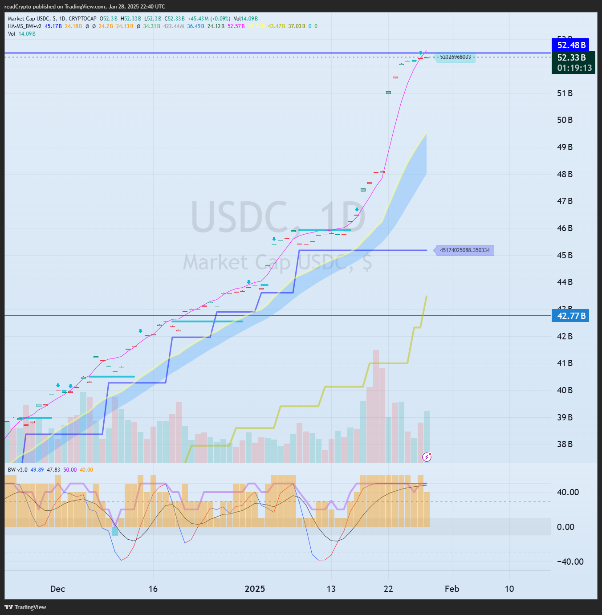Click the 45 B price axis label
The image size is (602, 615).
(565, 255)
